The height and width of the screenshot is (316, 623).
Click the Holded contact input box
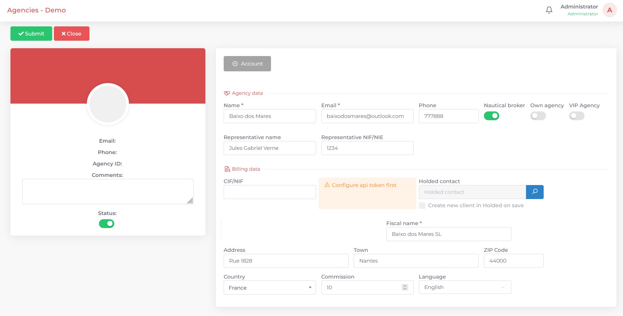(472, 192)
